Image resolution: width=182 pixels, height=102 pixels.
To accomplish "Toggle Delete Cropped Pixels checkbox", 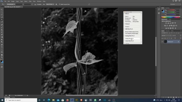I will coord(59,4).
